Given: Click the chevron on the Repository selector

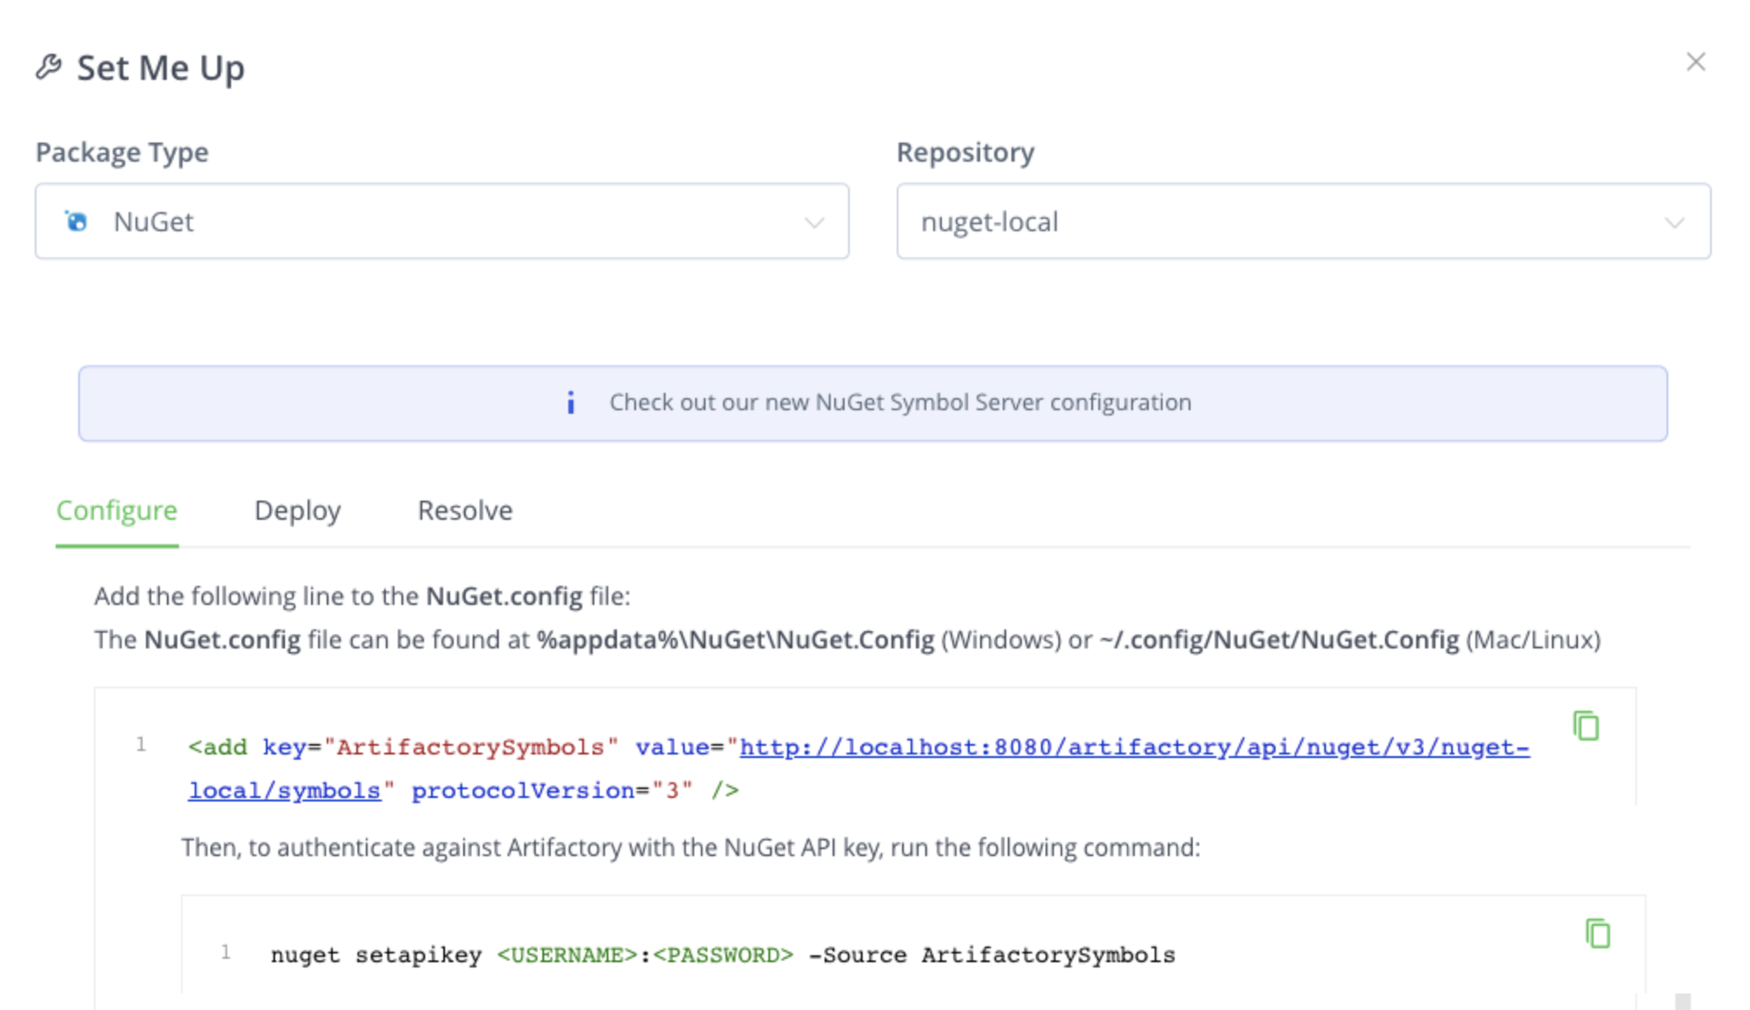Looking at the screenshot, I should (x=1675, y=224).
